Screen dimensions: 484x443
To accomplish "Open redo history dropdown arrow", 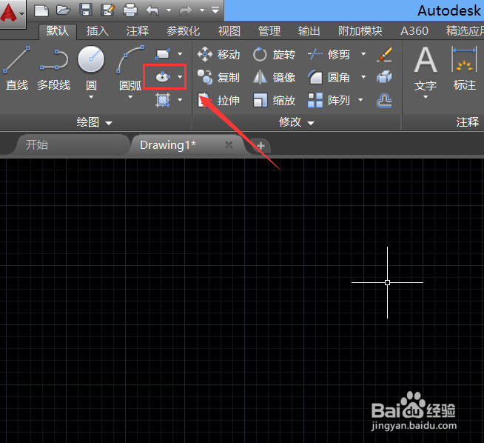I will click(x=202, y=10).
